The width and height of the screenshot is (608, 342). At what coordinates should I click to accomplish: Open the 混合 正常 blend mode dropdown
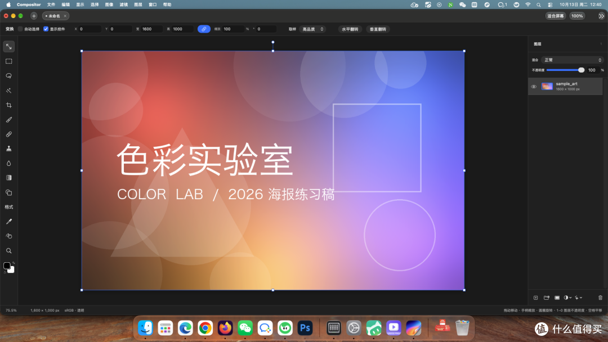click(573, 60)
